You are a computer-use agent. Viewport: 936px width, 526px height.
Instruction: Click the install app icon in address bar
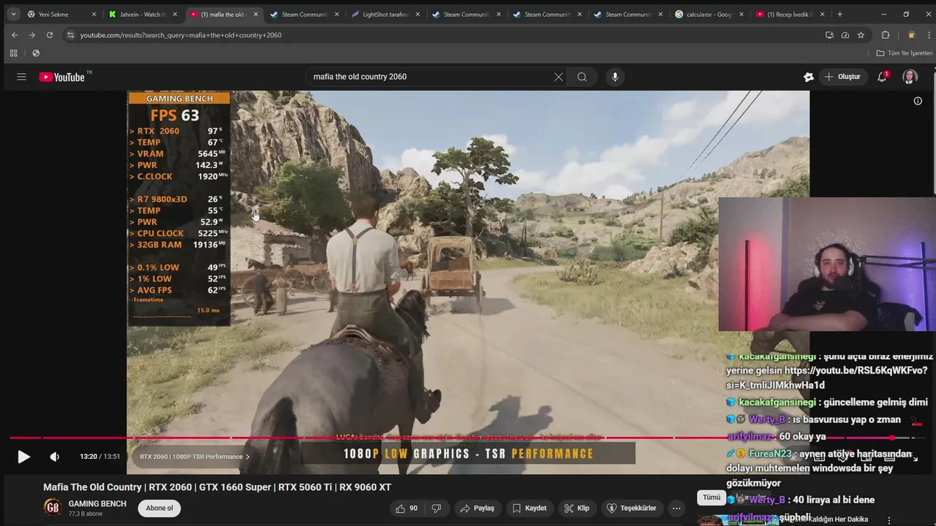[829, 35]
